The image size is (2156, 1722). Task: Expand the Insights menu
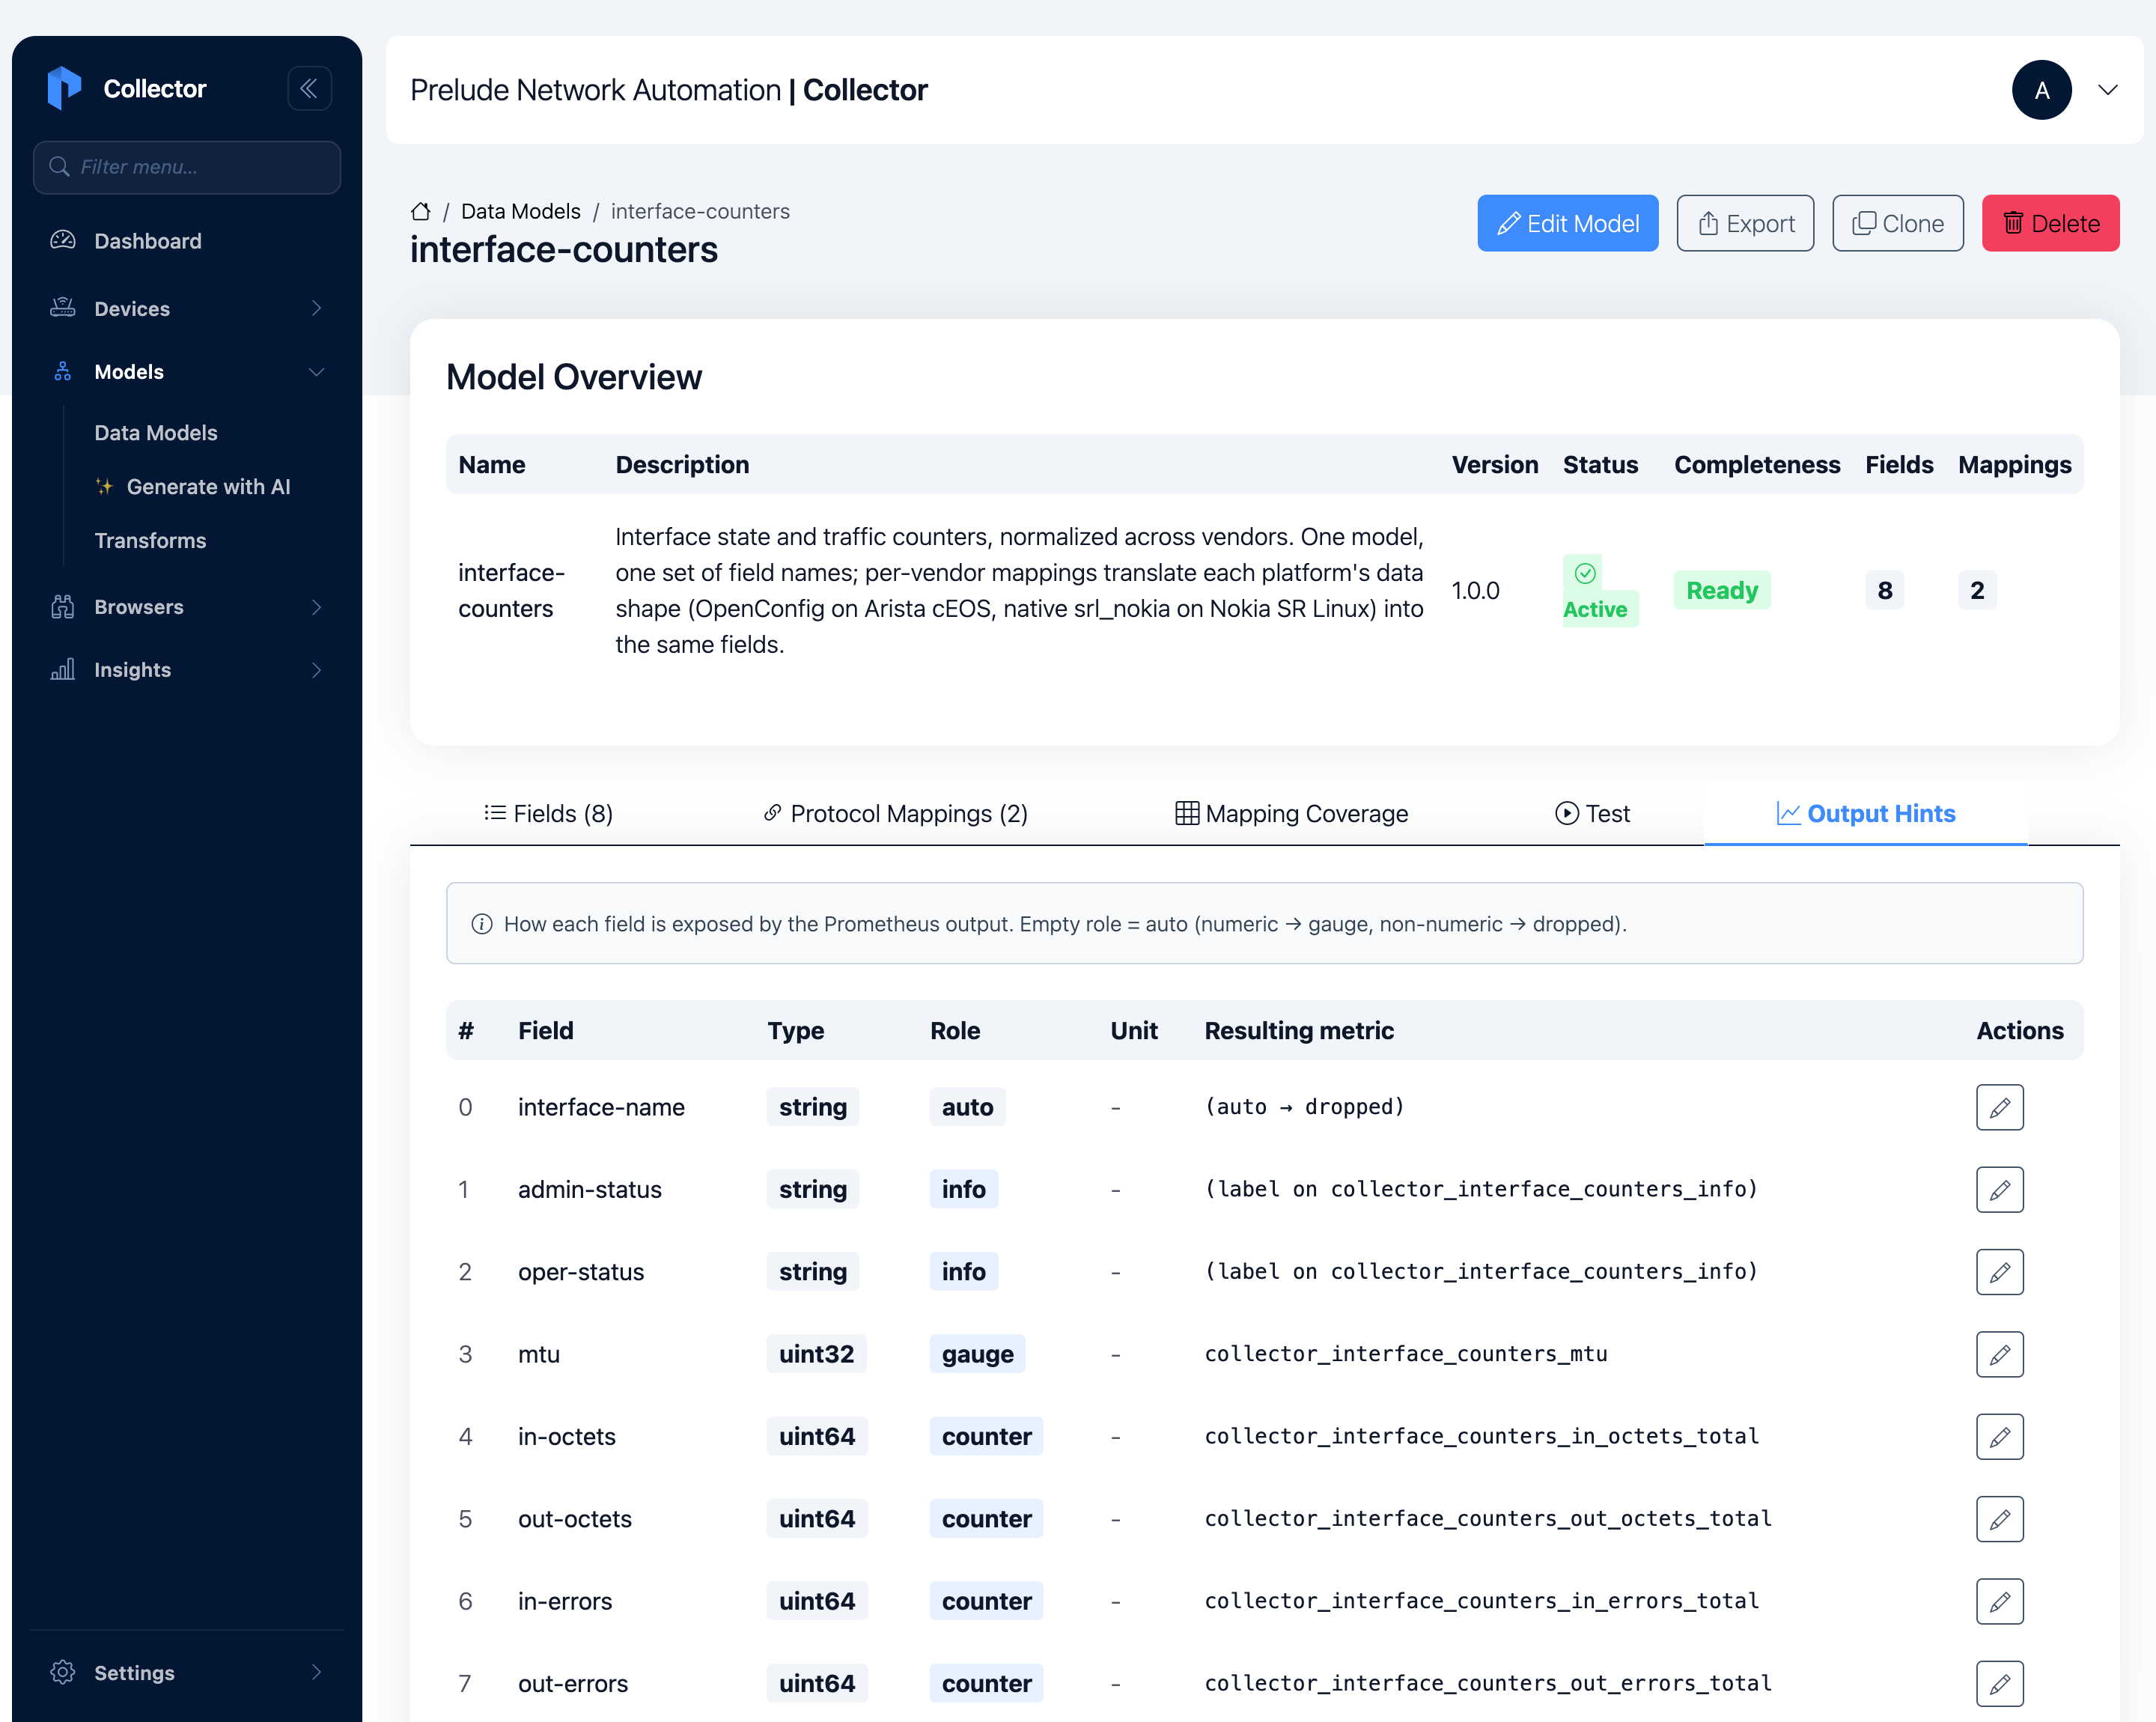187,670
